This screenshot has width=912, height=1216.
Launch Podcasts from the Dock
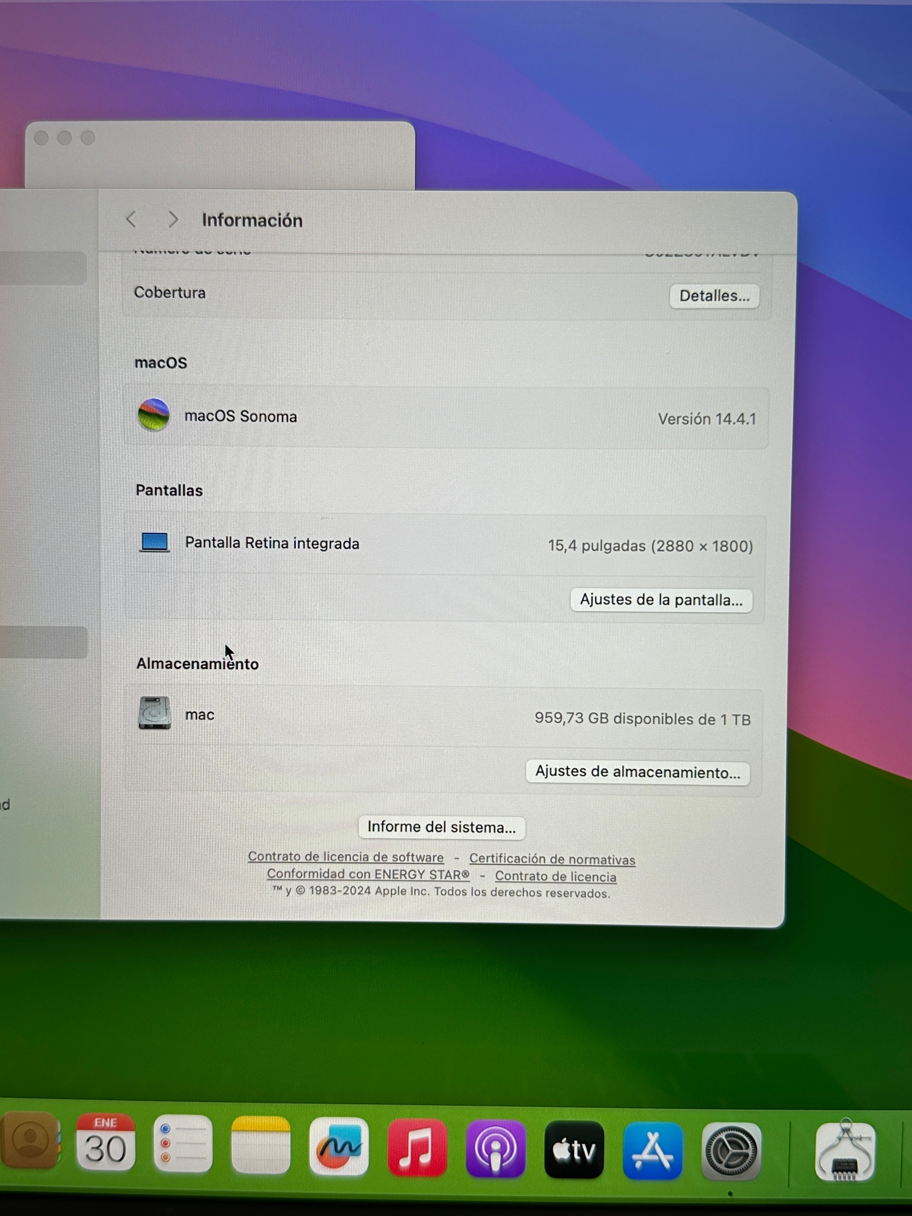click(495, 1149)
